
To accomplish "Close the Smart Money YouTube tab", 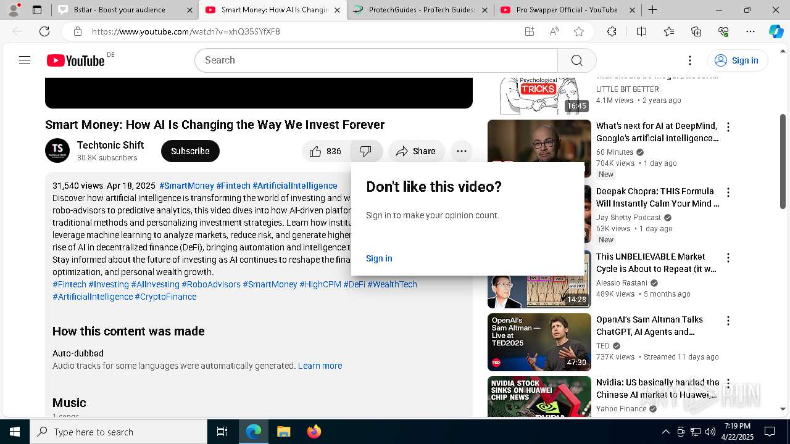I will (337, 10).
